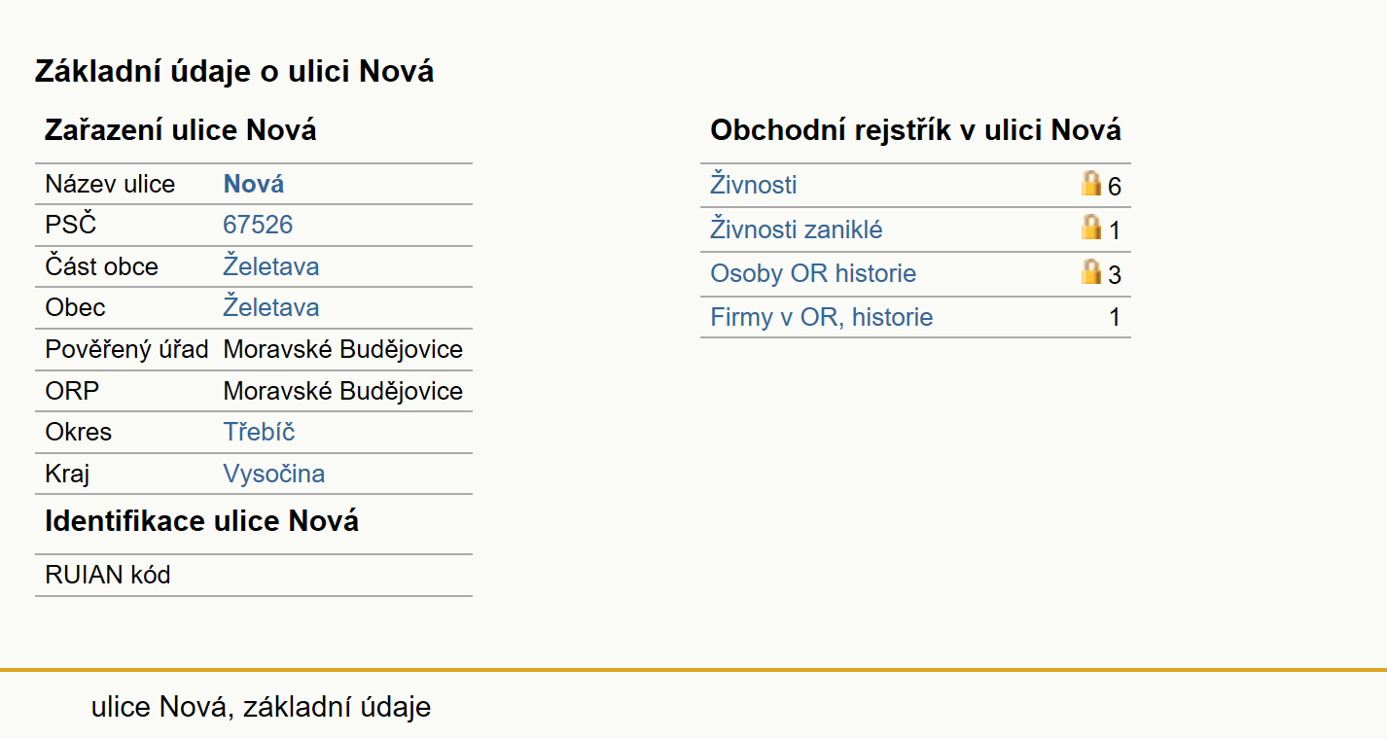Screen dimensions: 1387x739
Task: Click the RUIAN kód row label
Action: pyautogui.click(x=108, y=575)
